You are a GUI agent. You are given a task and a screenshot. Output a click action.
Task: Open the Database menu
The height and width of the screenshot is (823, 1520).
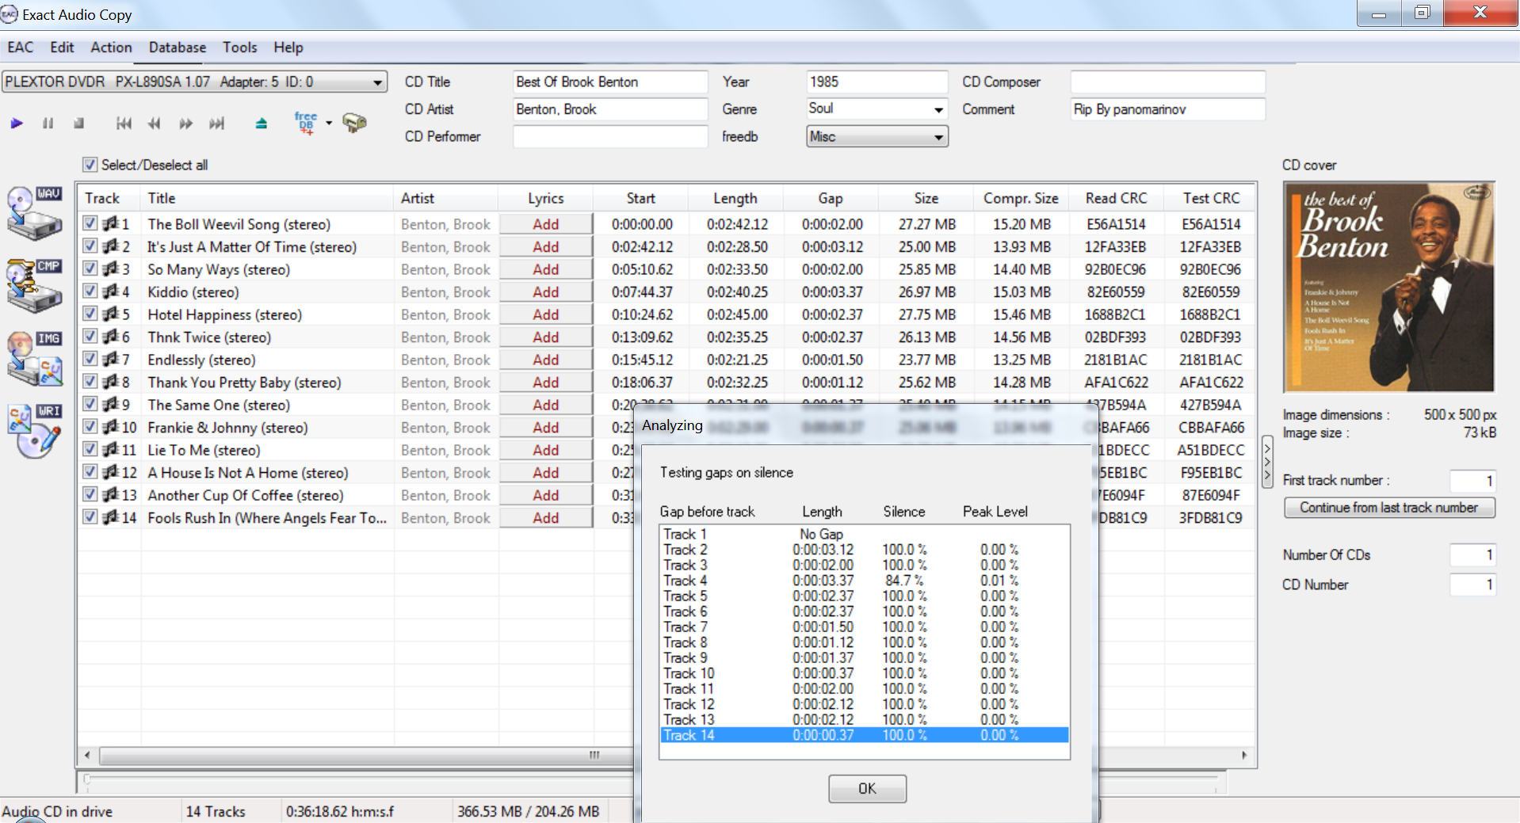pos(177,48)
